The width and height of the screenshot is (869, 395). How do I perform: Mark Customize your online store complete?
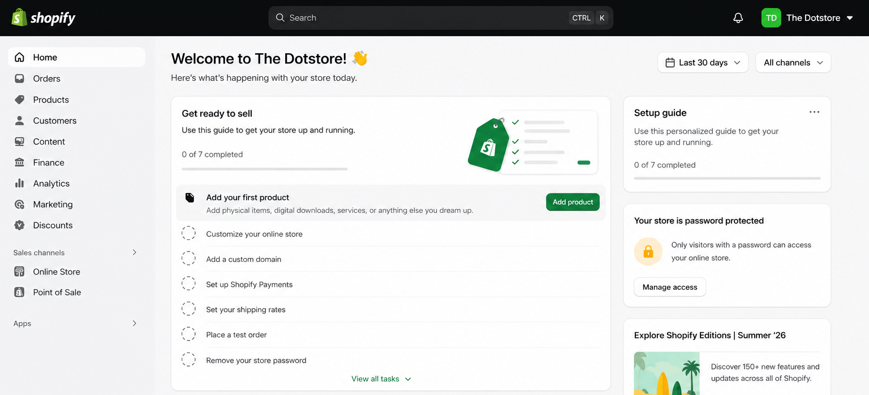point(188,233)
